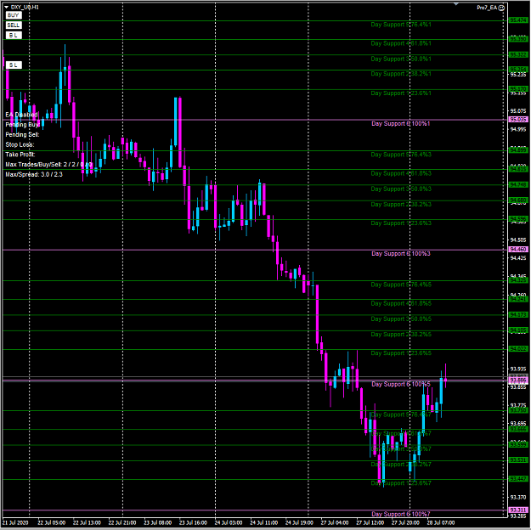Image resolution: width=531 pixels, height=530 pixels.
Task: Click the 95.322 green price tag
Action: [518, 55]
